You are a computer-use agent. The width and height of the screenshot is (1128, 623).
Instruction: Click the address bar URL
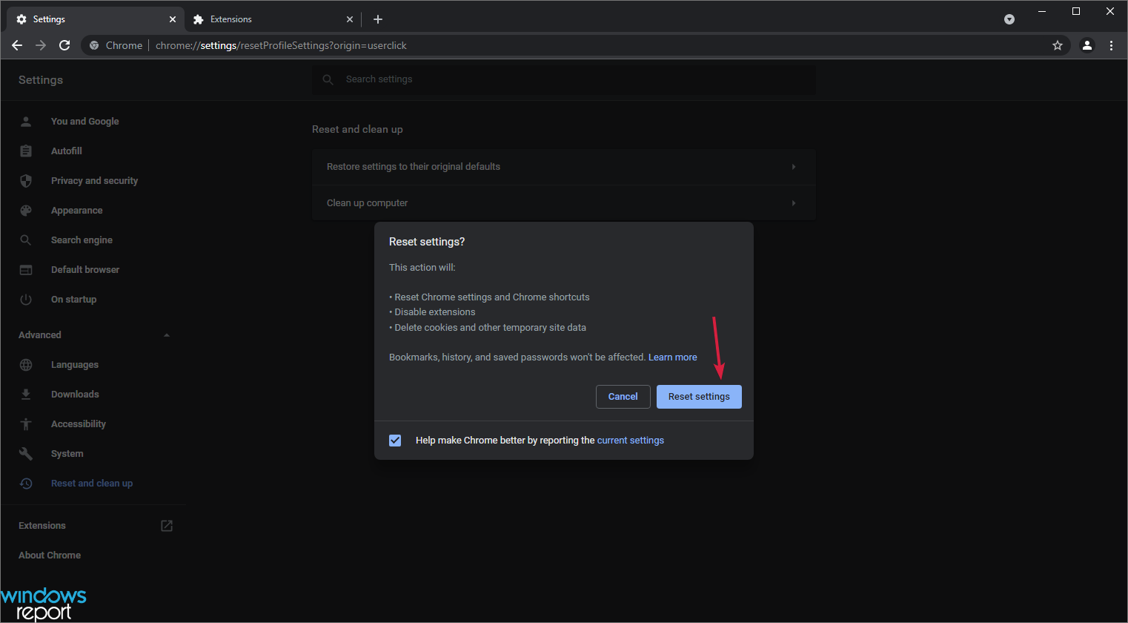point(281,45)
